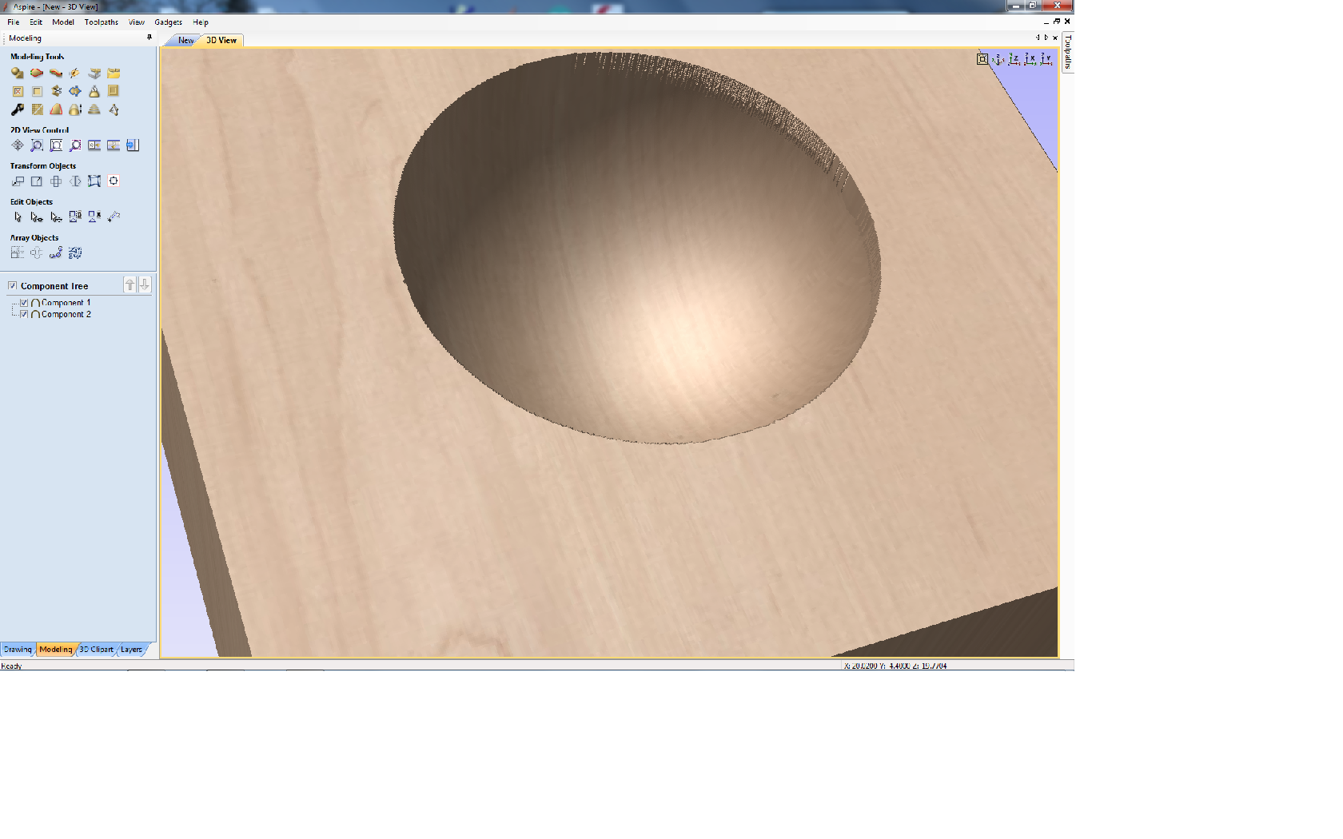1343x839 pixels.
Task: View the model down the Z axis
Action: click(1014, 59)
